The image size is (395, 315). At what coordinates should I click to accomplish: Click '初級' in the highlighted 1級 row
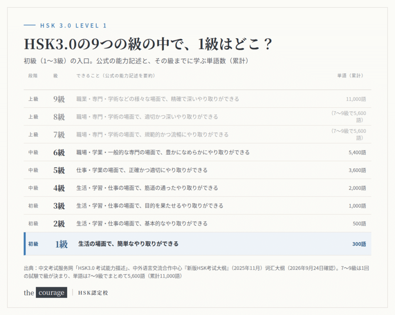tap(33, 244)
